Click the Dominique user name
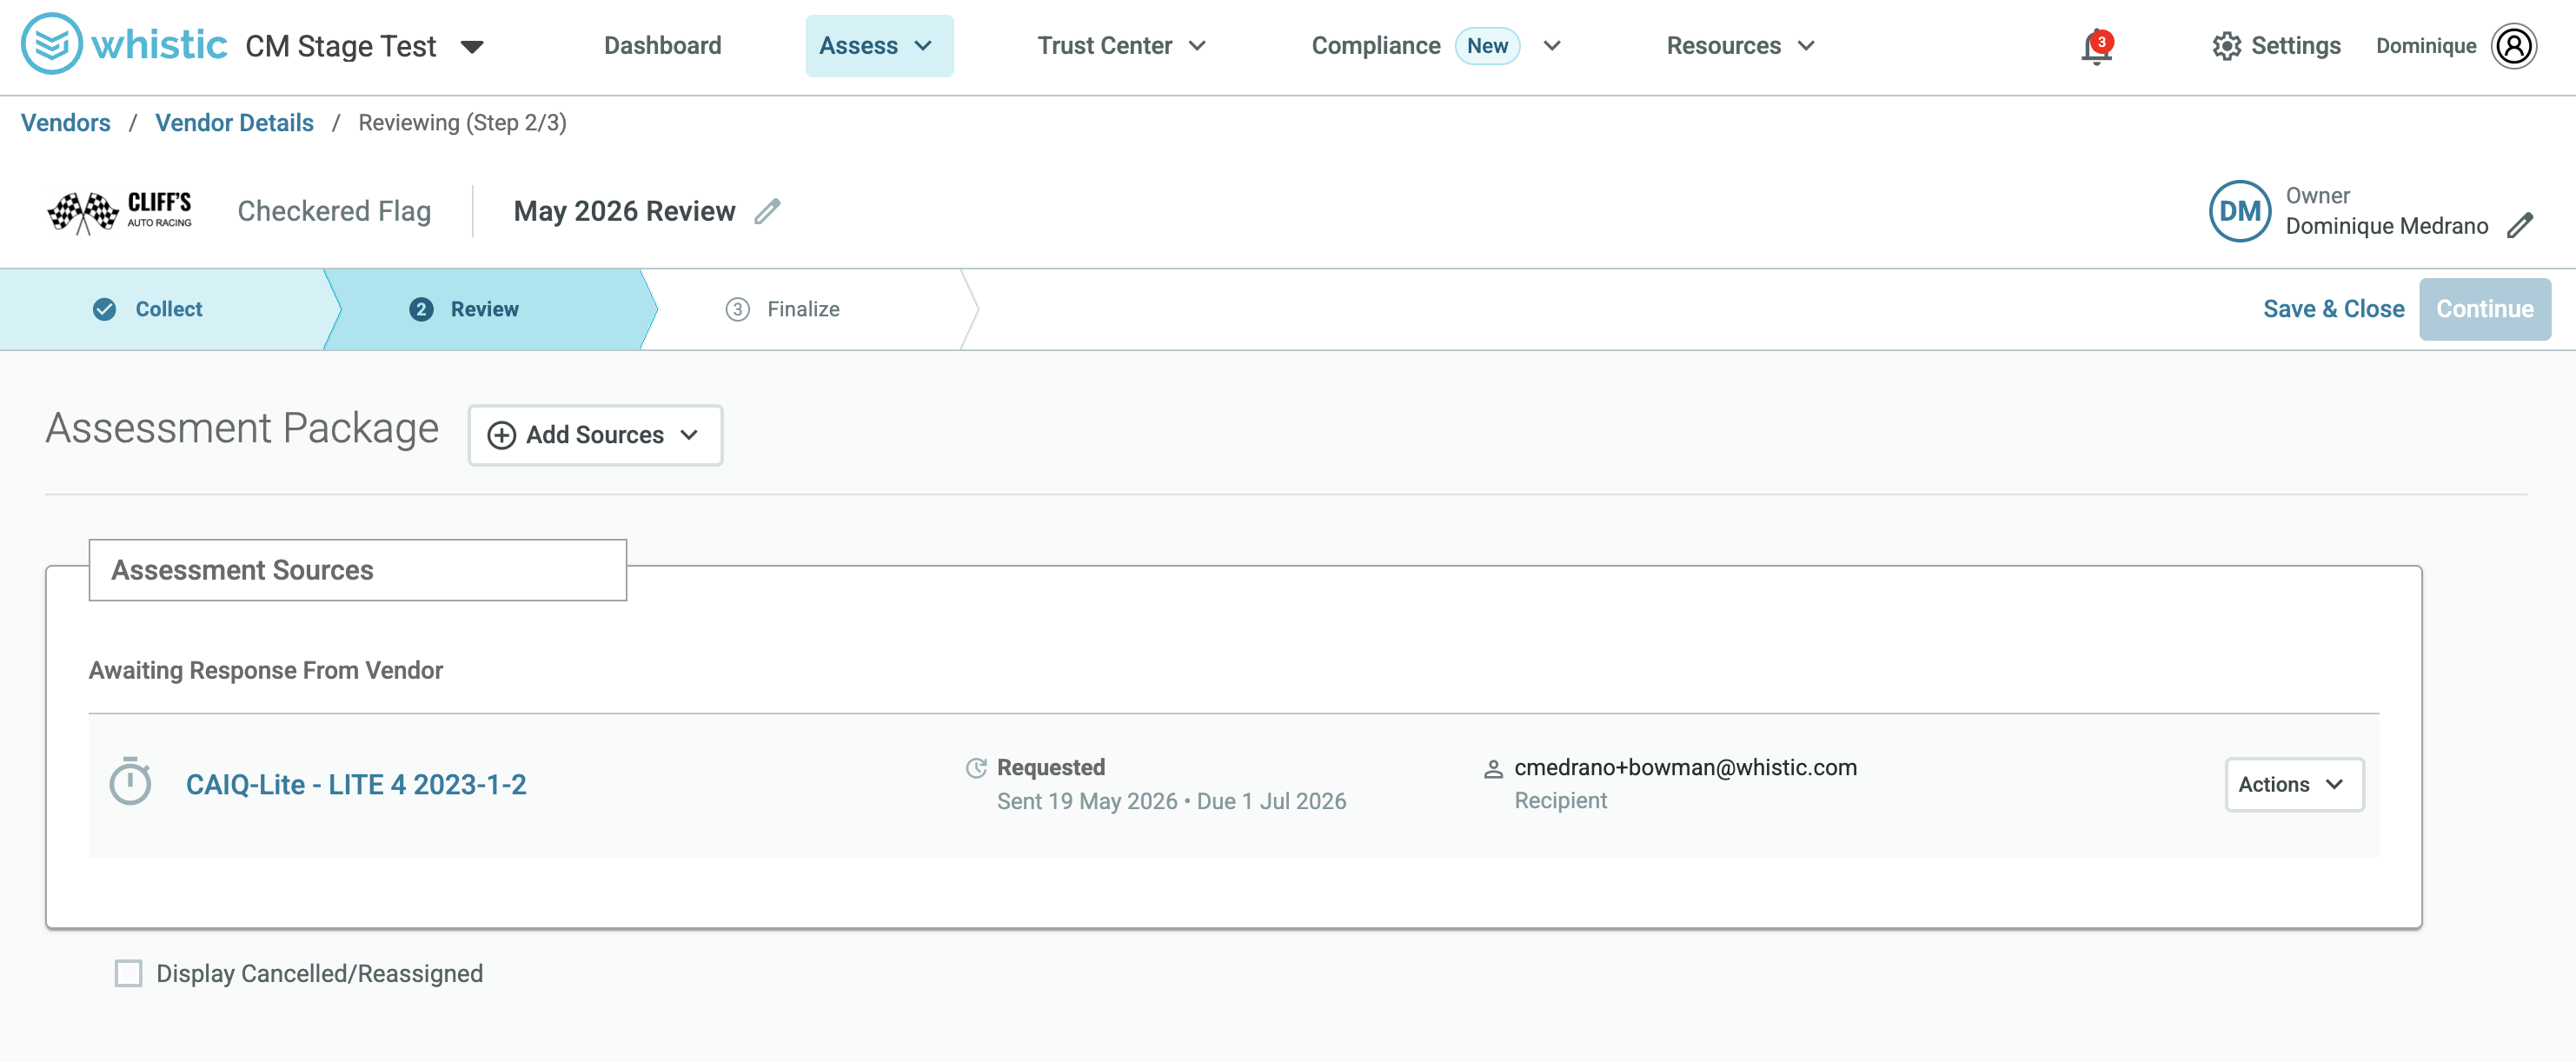Viewport: 2576px width, 1062px height. point(2425,46)
